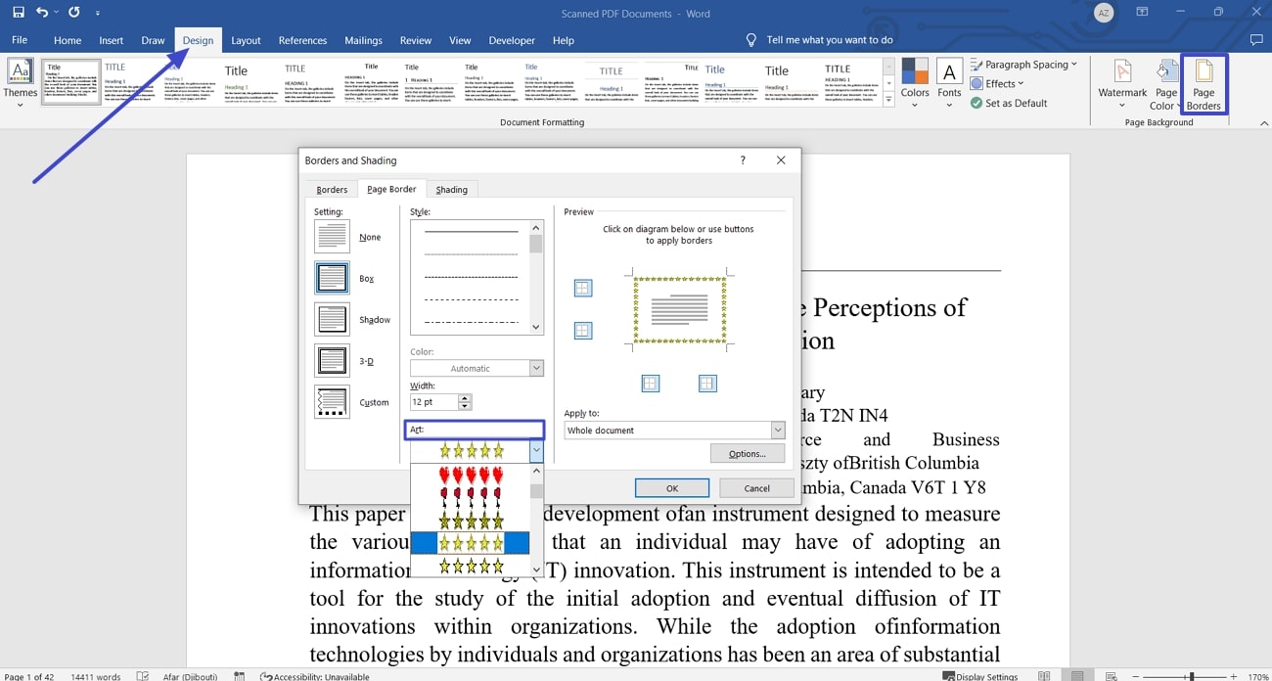Select the Shadow border setting
Viewport: 1272px width, 681px height.
pyautogui.click(x=333, y=320)
